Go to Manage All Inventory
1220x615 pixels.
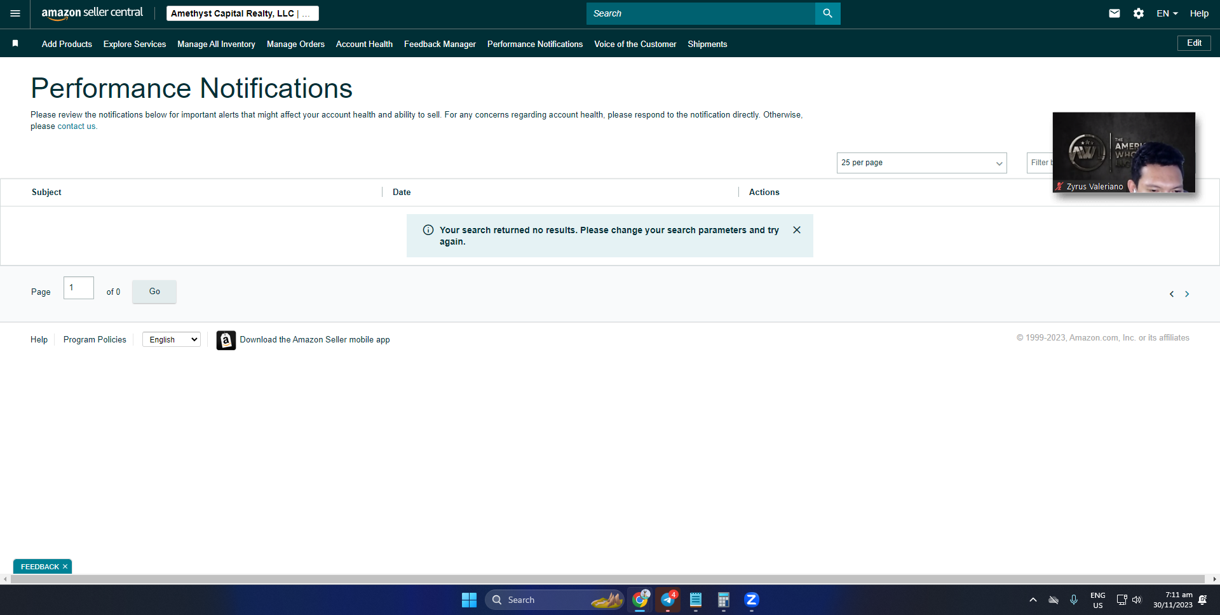[x=216, y=44]
